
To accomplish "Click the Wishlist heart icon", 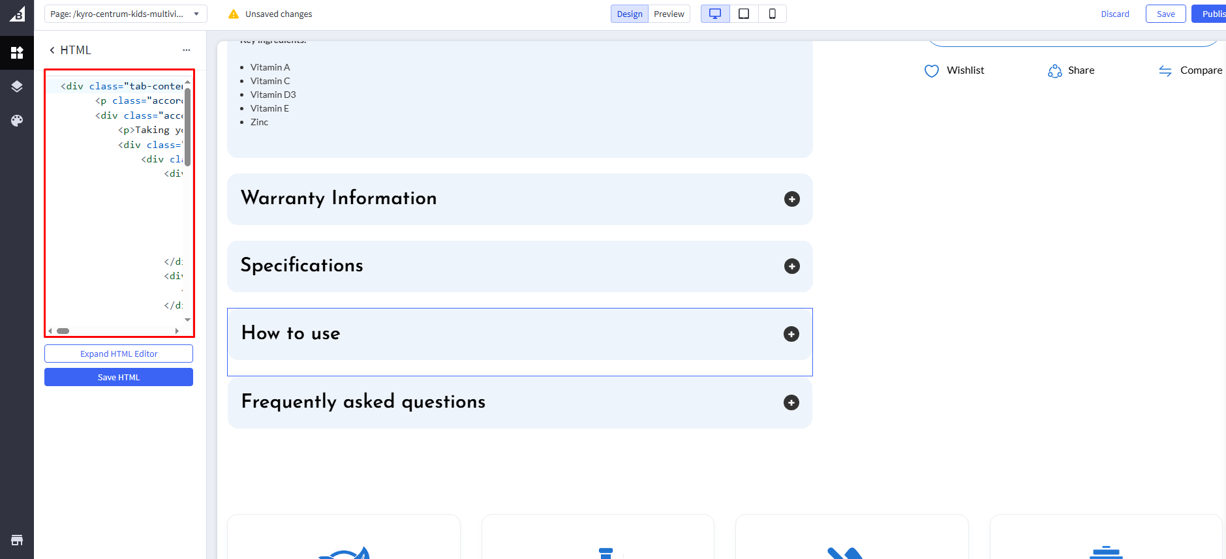I will (932, 70).
